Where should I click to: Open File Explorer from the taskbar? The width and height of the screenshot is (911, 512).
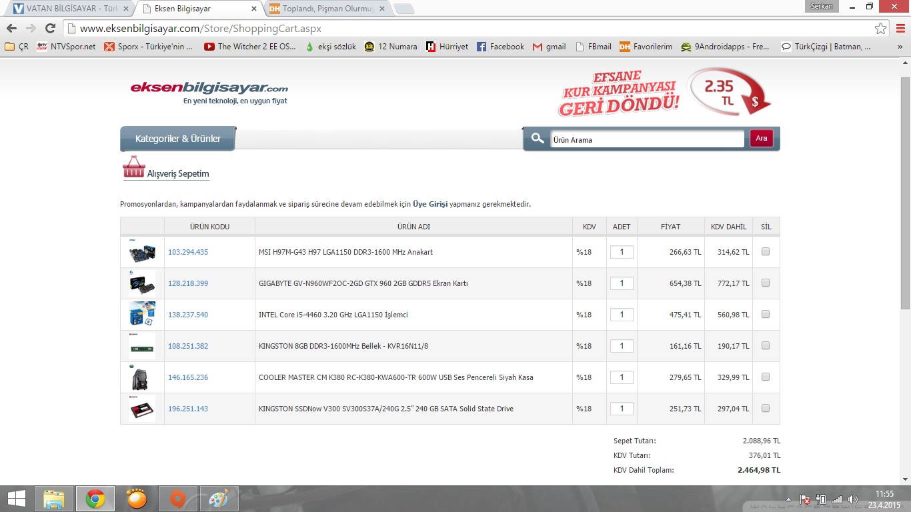[54, 499]
